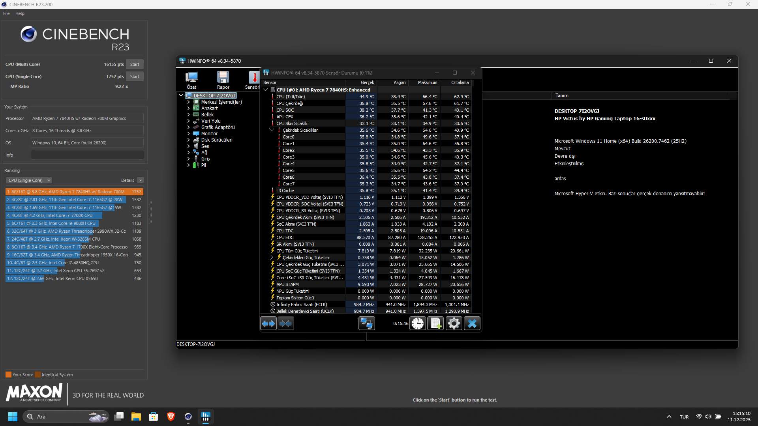The height and width of the screenshot is (426, 758).
Task: Open the Sensörler thermometer icon in HWiNFO
Action: [254, 77]
